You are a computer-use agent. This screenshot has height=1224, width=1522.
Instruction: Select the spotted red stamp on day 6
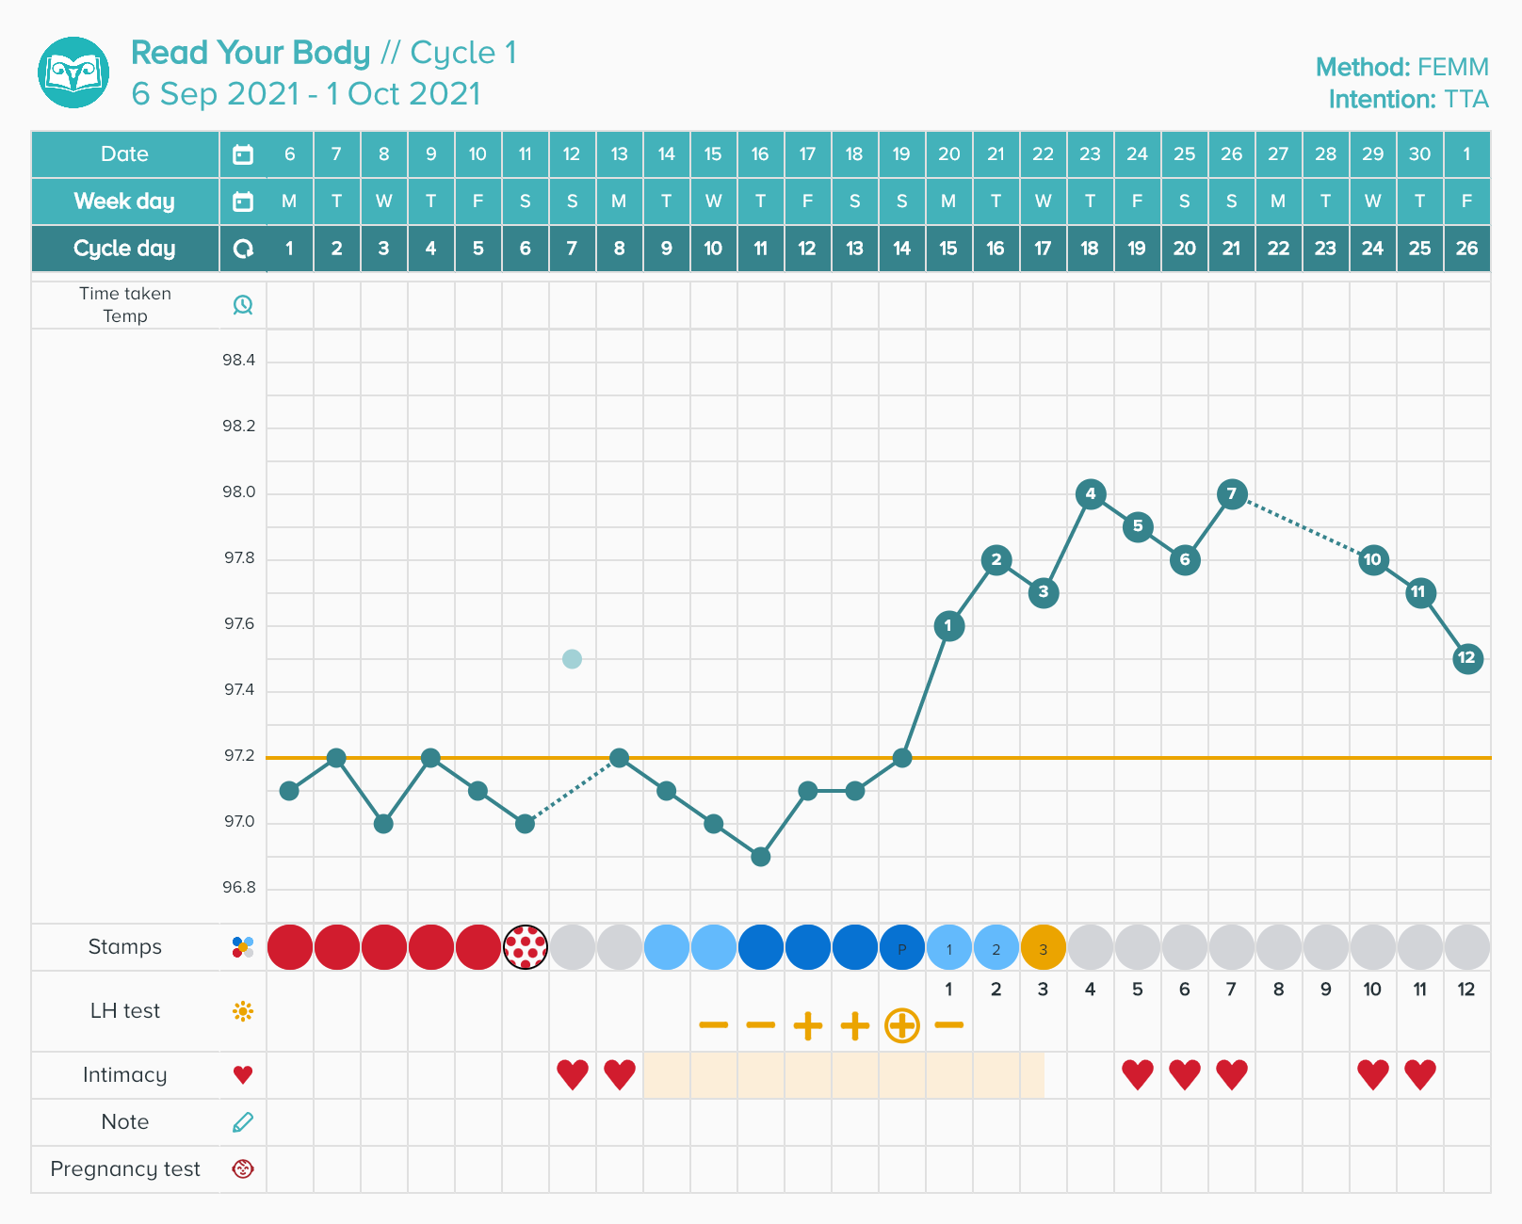[526, 947]
